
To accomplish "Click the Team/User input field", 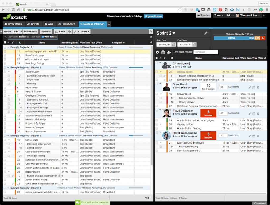I will point(206,52).
